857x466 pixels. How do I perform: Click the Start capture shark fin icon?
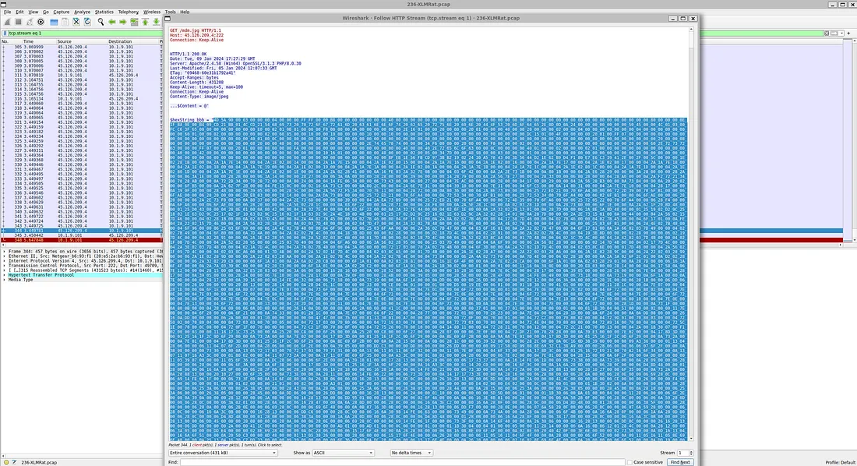[7, 22]
